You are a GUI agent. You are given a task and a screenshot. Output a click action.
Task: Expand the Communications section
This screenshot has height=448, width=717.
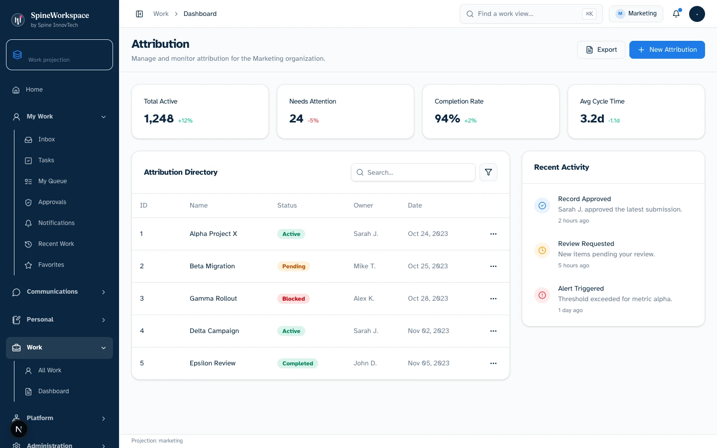pos(59,292)
